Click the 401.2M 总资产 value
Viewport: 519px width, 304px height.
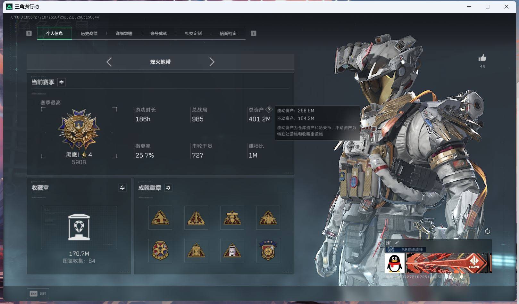coord(260,119)
